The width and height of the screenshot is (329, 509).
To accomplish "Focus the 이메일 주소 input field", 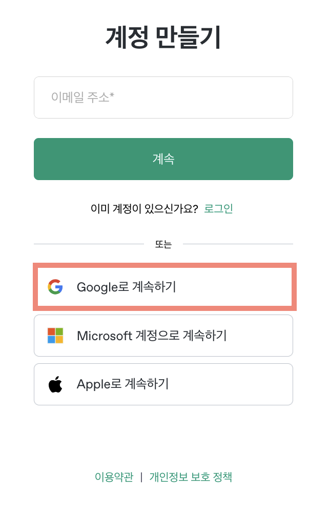I will click(163, 97).
